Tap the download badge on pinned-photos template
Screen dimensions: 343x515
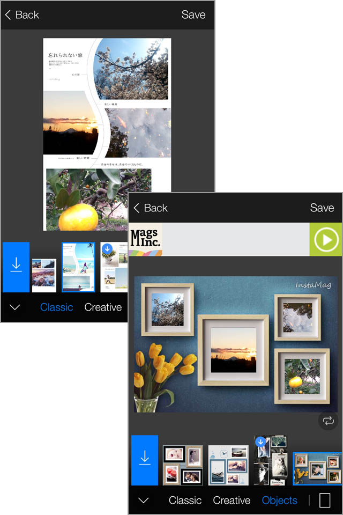coord(260,442)
